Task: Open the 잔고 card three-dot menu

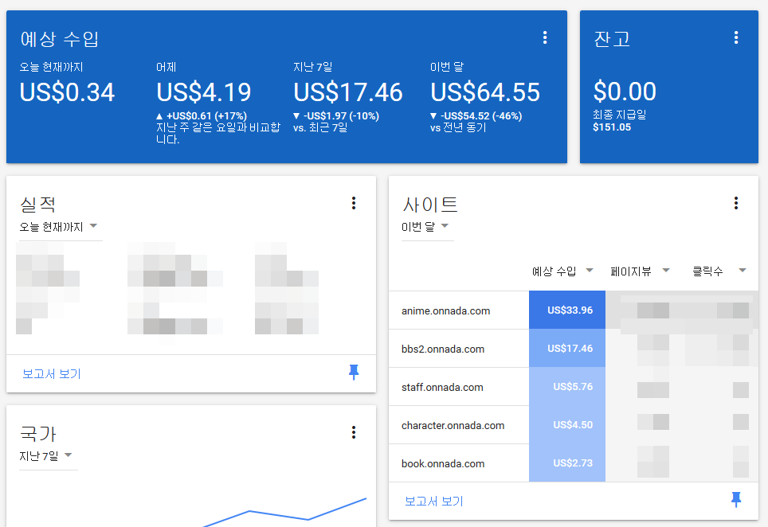Action: coord(736,37)
